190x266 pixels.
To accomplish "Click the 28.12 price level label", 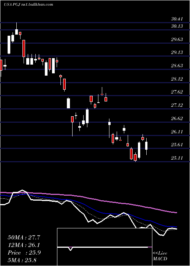I will pos(177,79).
